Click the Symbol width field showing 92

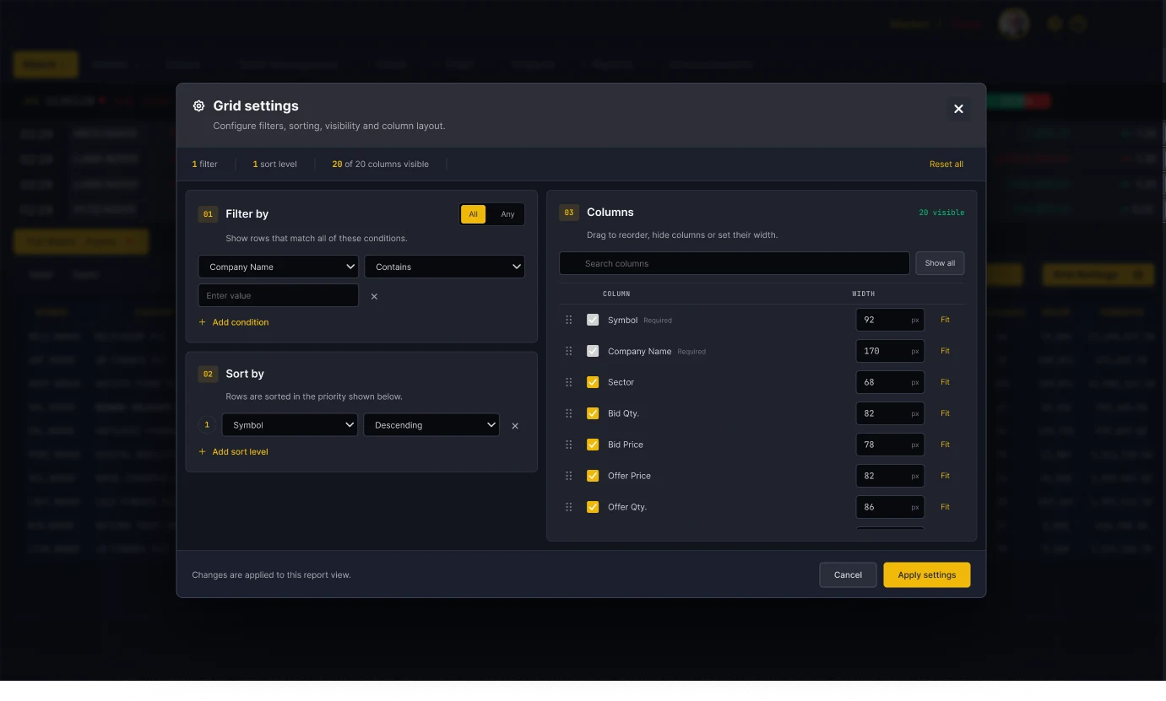[890, 320]
